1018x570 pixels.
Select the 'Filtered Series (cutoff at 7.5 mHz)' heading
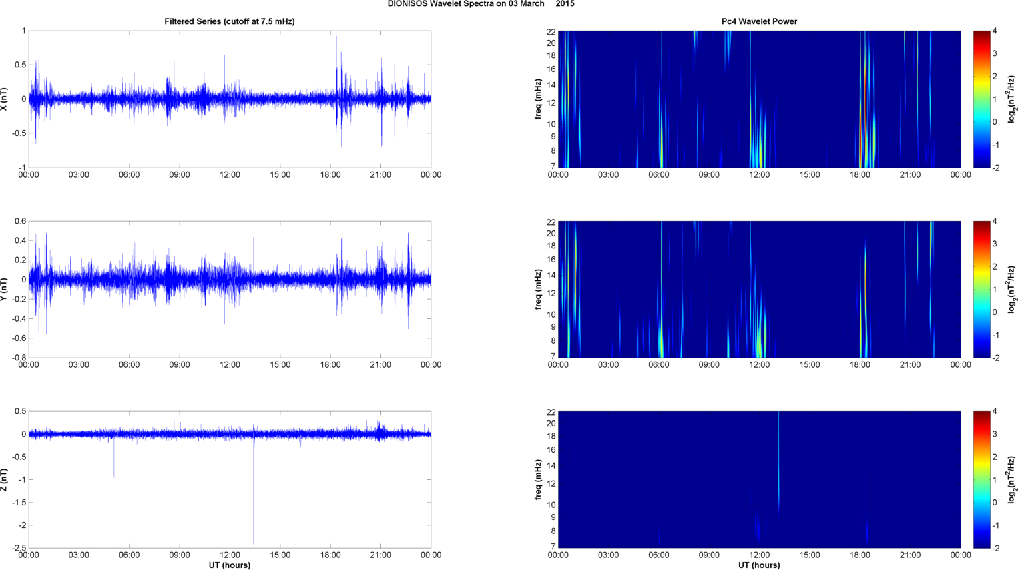230,21
